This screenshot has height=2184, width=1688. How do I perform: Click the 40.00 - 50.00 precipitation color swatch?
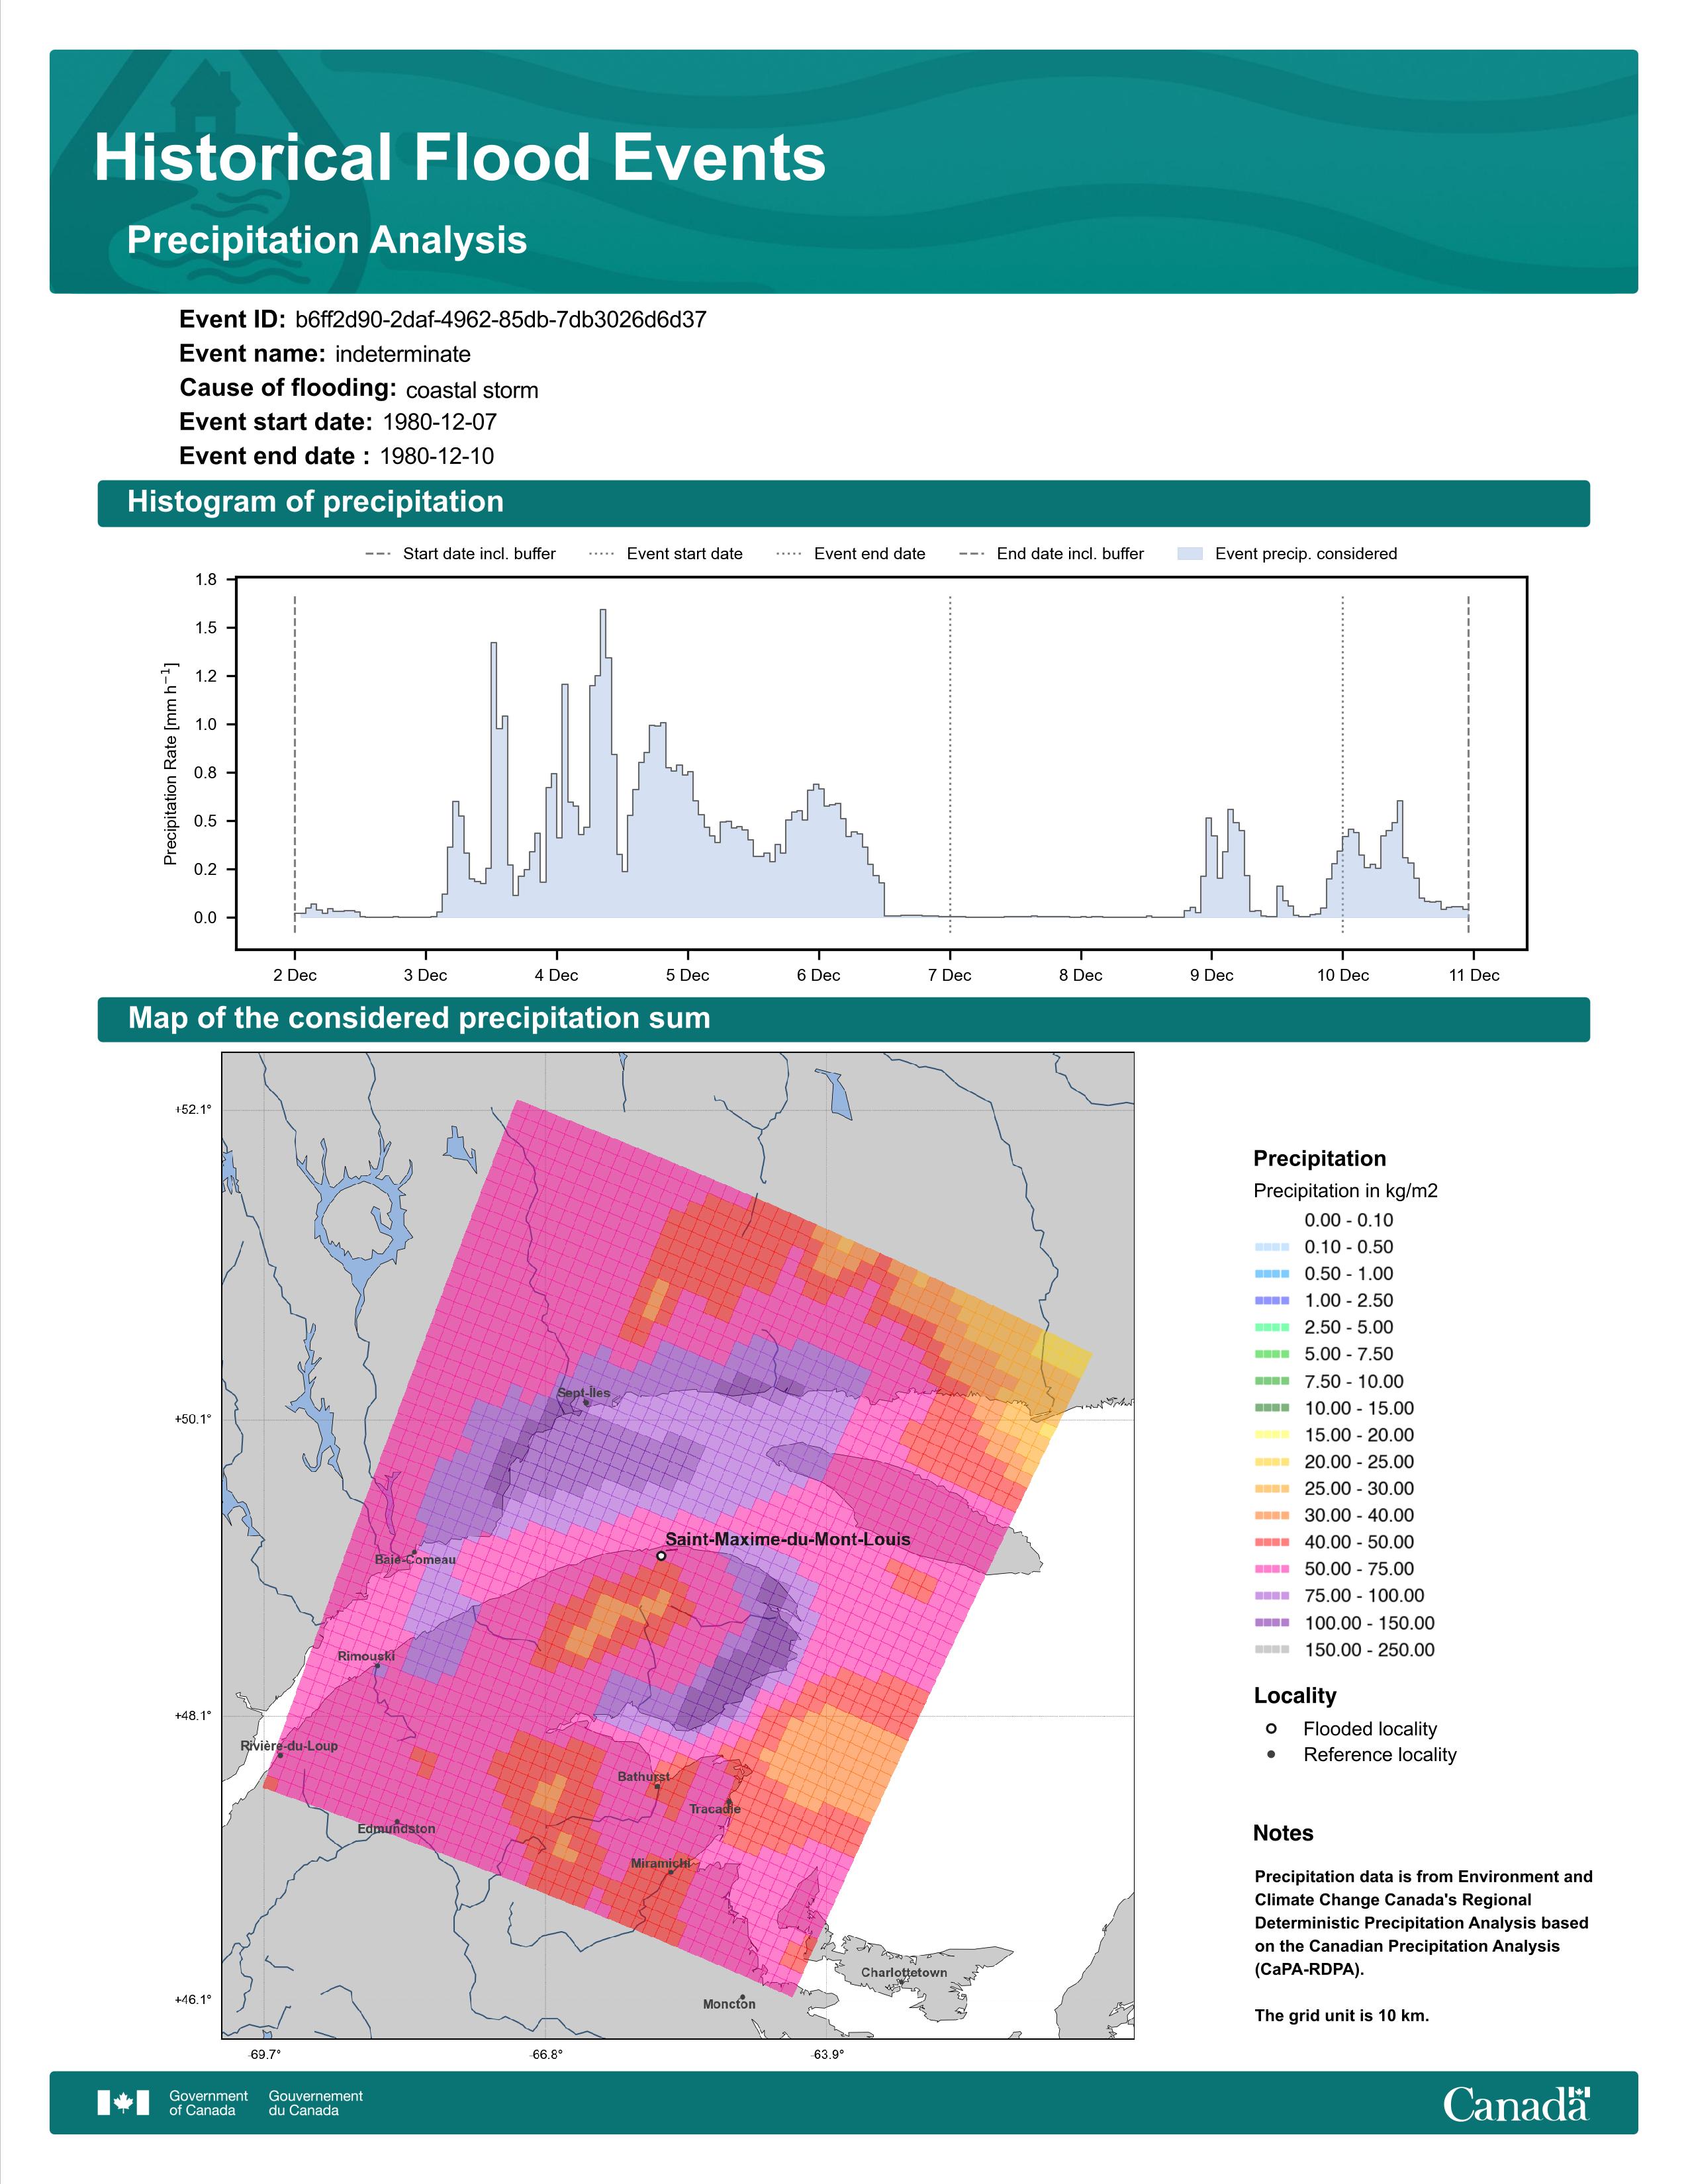click(1272, 1543)
